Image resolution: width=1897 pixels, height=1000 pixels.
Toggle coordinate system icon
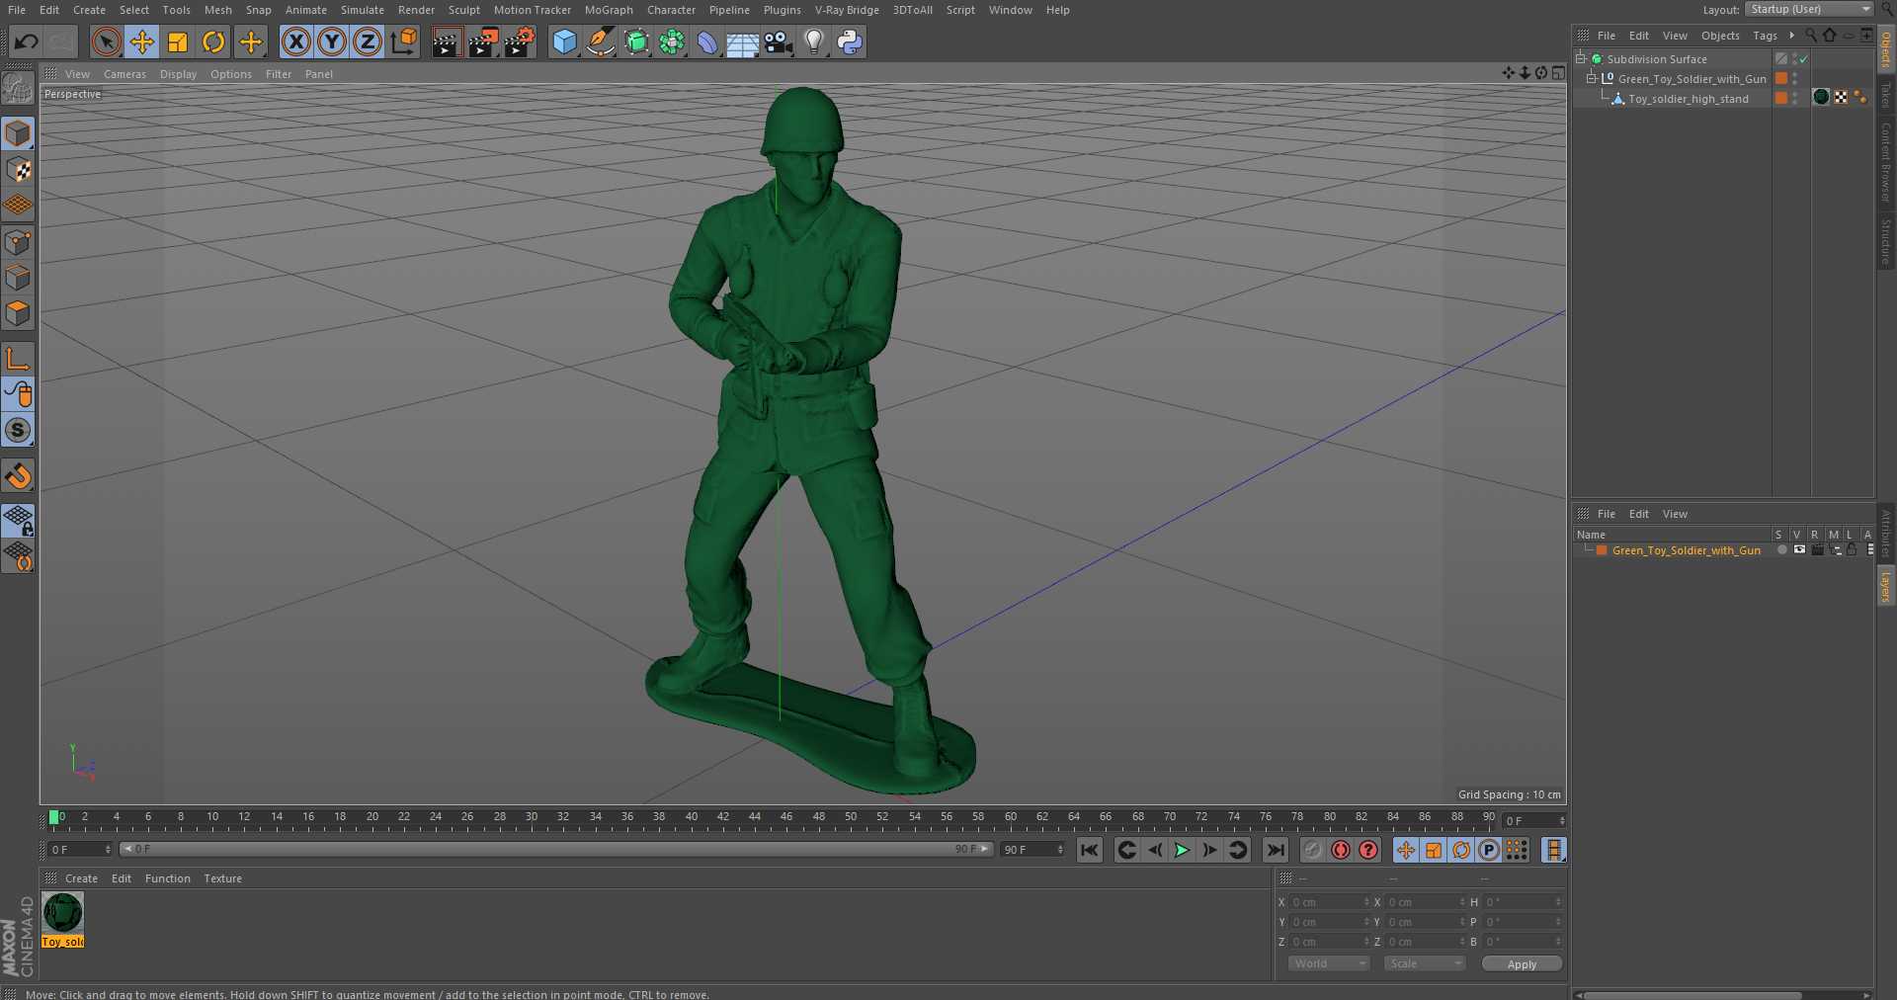point(404,42)
